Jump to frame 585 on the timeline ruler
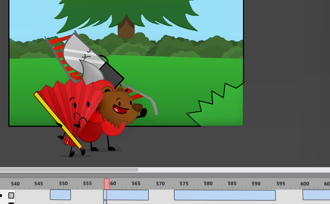The height and width of the screenshot is (204, 330). tap(232, 183)
